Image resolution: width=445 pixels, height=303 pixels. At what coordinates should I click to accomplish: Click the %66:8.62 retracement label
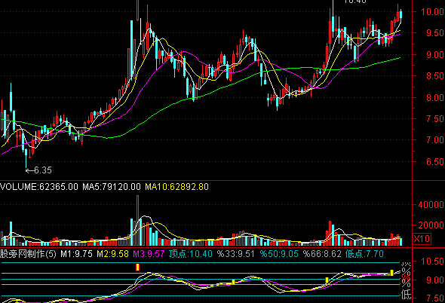click(x=322, y=254)
